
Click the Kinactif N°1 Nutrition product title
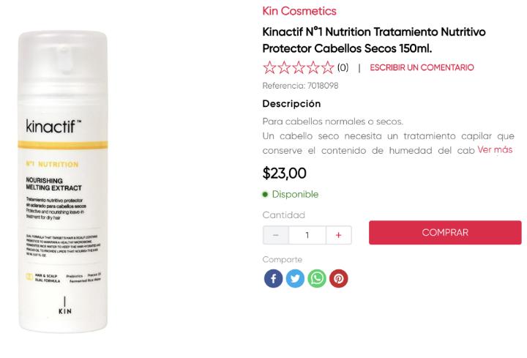click(x=374, y=40)
